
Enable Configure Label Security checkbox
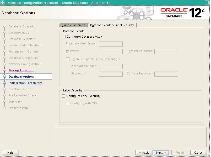click(x=63, y=96)
